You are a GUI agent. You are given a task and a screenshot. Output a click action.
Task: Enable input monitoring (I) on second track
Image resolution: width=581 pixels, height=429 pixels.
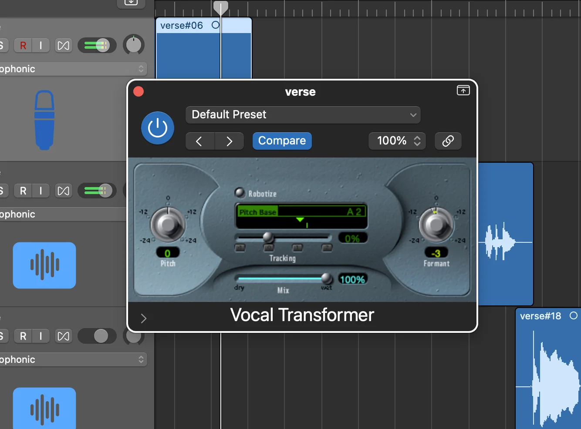(41, 191)
